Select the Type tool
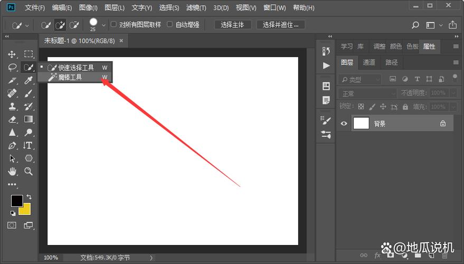 point(28,145)
